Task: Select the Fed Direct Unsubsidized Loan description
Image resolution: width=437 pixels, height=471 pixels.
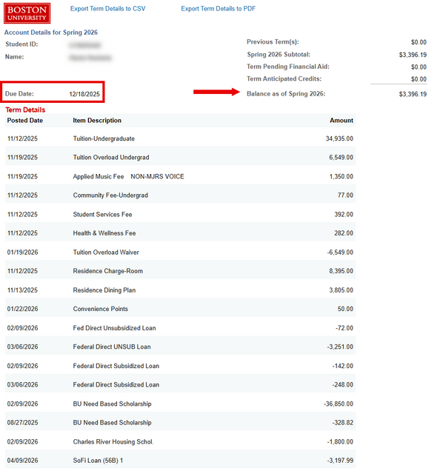Action: [x=114, y=328]
